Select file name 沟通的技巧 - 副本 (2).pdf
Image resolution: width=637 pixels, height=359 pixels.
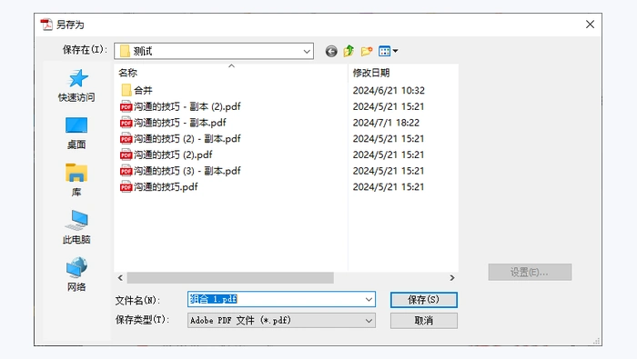[187, 106]
